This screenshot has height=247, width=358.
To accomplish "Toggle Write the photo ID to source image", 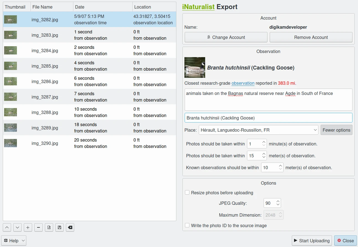I will point(187,225).
